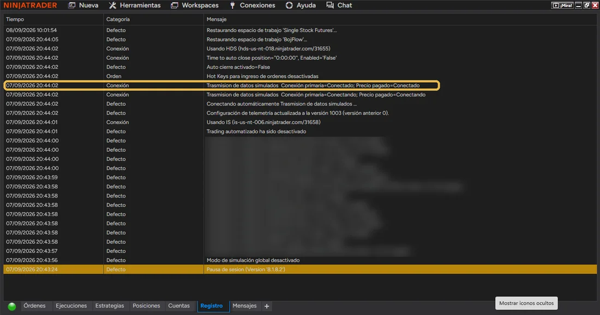Click 'Conexión' category in the Usando HDS row
The height and width of the screenshot is (315, 600).
(117, 48)
